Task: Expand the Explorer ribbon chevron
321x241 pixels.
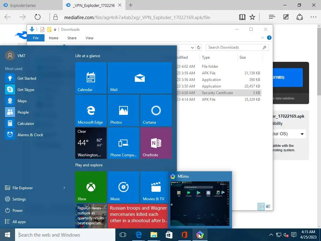Action: (262, 38)
